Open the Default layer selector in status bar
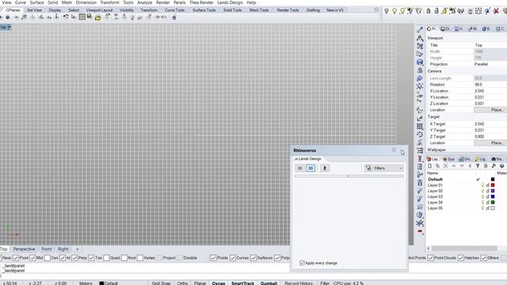 (109, 283)
